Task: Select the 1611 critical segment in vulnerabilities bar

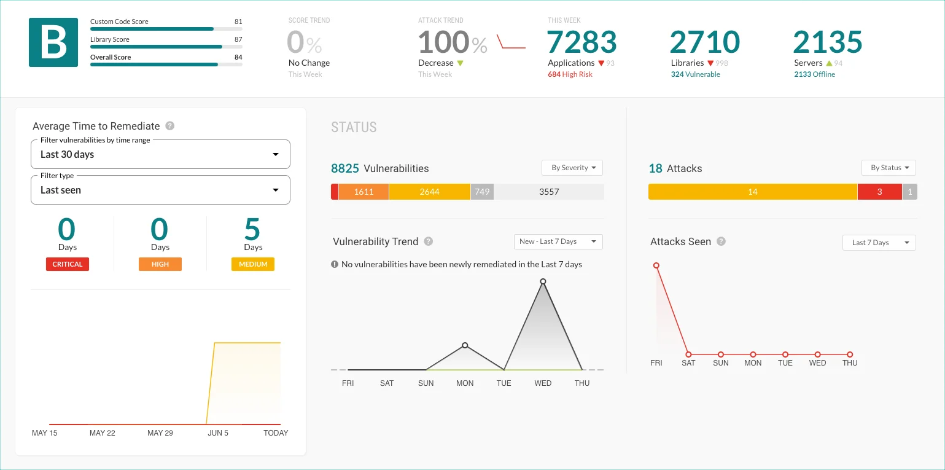Action: [x=364, y=192]
